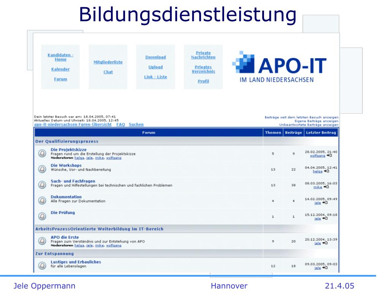Open the Upload link
Viewport: 389px width, 292px height.
(155, 67)
